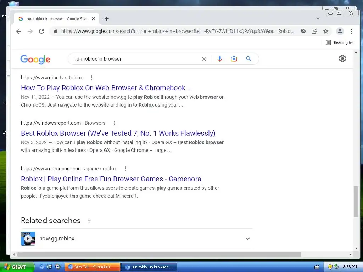Screen dimensions: 363x272
Task: Open on-screen keyboard tray icon
Action: tap(317, 267)
